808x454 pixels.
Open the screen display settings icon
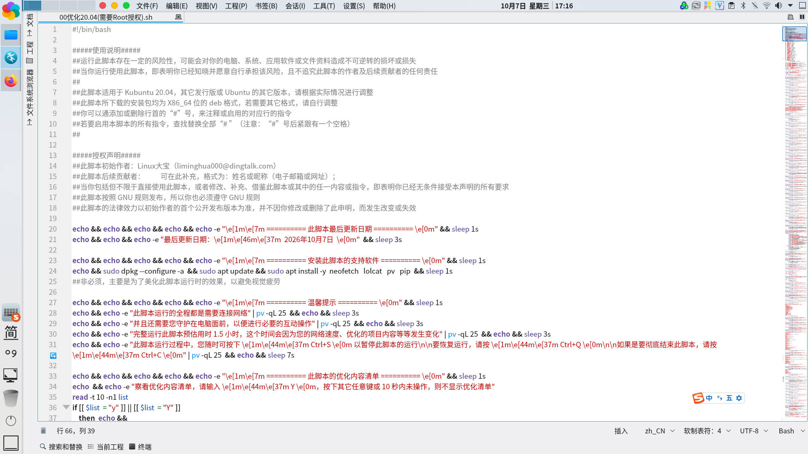pos(11,375)
